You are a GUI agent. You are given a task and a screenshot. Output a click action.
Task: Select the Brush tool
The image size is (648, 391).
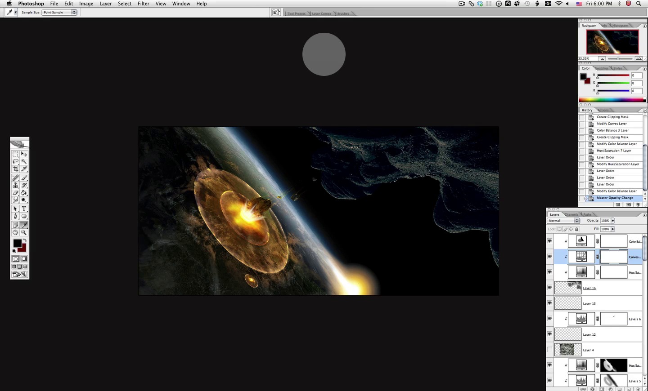[24, 178]
